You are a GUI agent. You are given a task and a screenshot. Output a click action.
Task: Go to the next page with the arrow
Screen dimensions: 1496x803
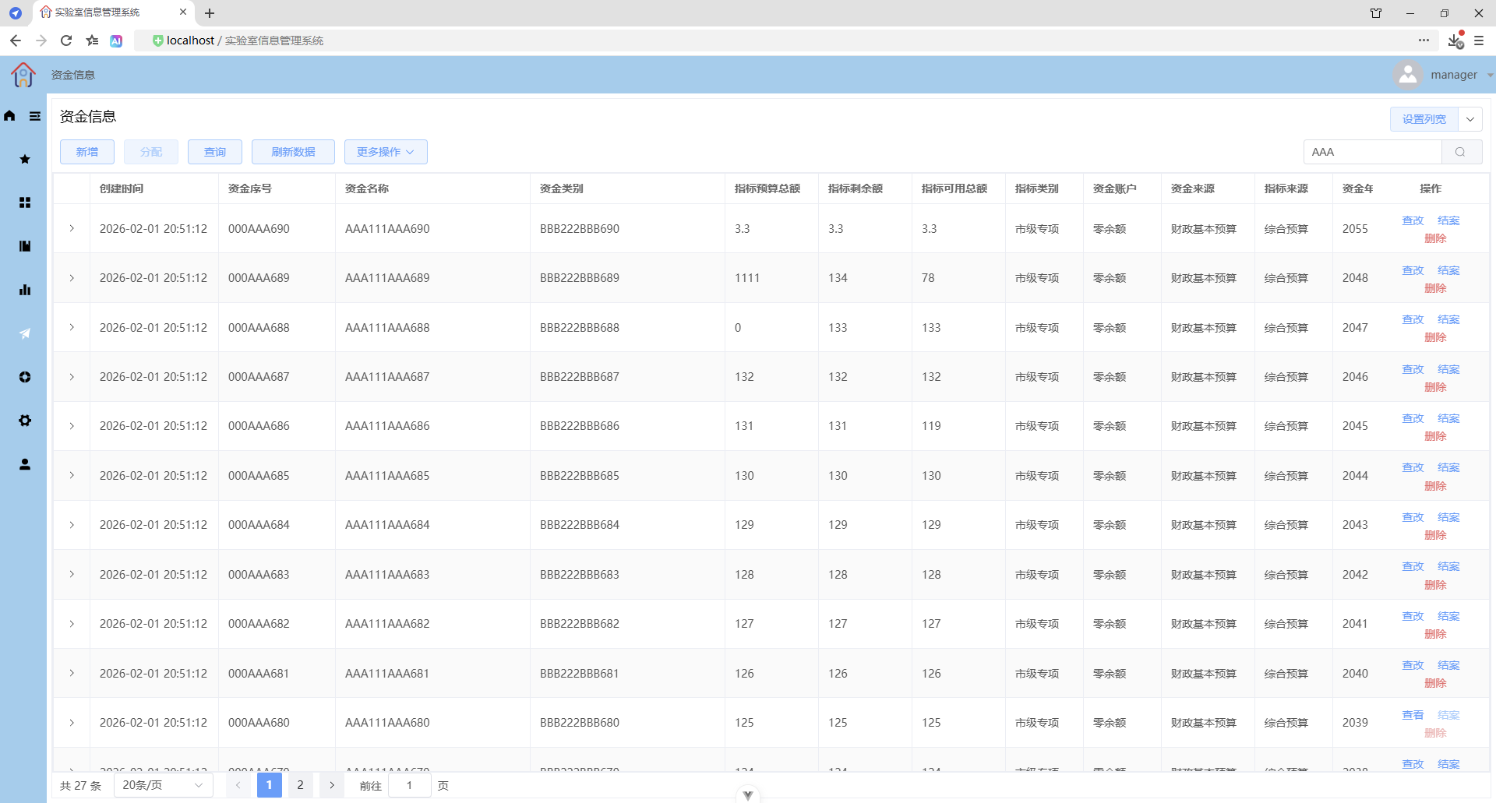pyautogui.click(x=332, y=785)
